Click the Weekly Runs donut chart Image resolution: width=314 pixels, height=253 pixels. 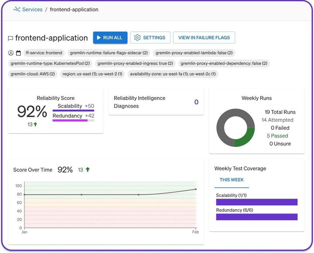click(x=235, y=128)
